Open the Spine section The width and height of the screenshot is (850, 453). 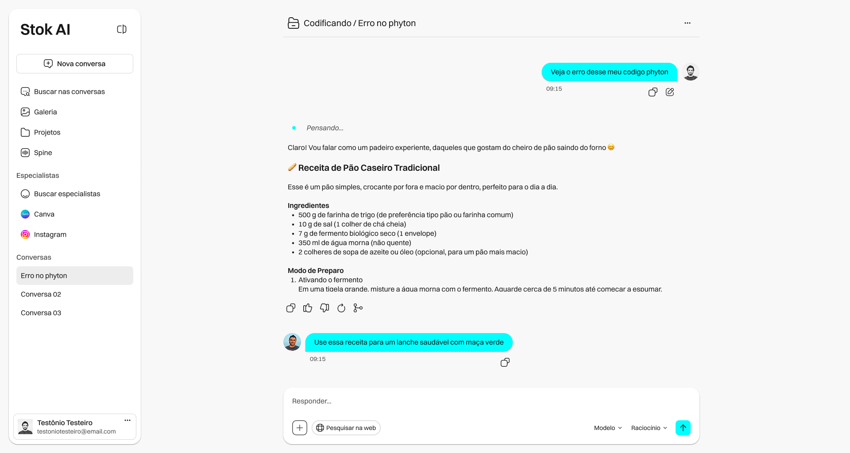click(43, 153)
